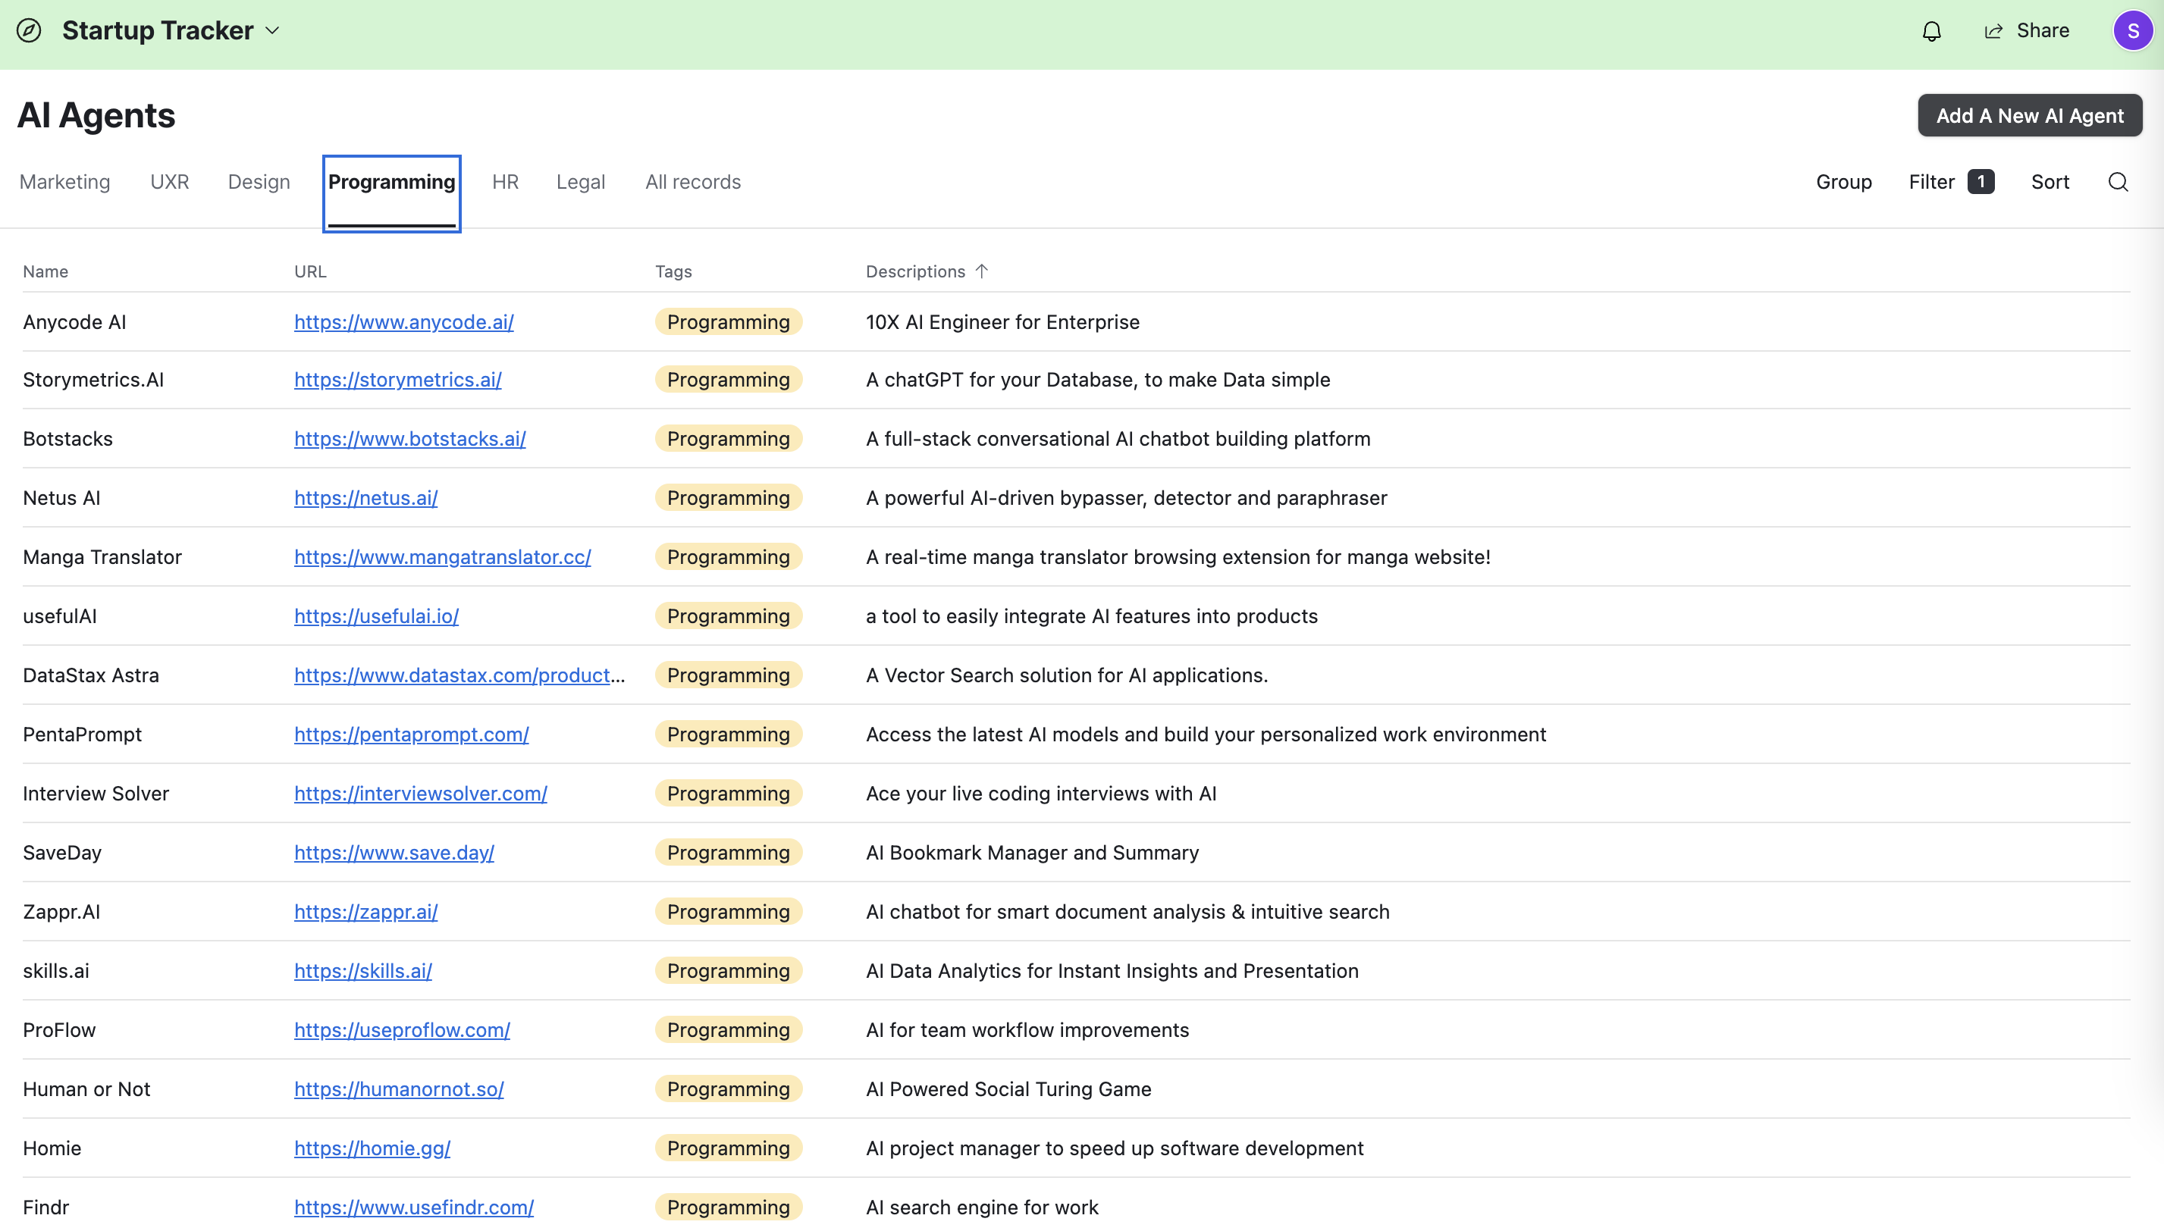
Task: Open the useproflow.com link
Action: [x=402, y=1031]
